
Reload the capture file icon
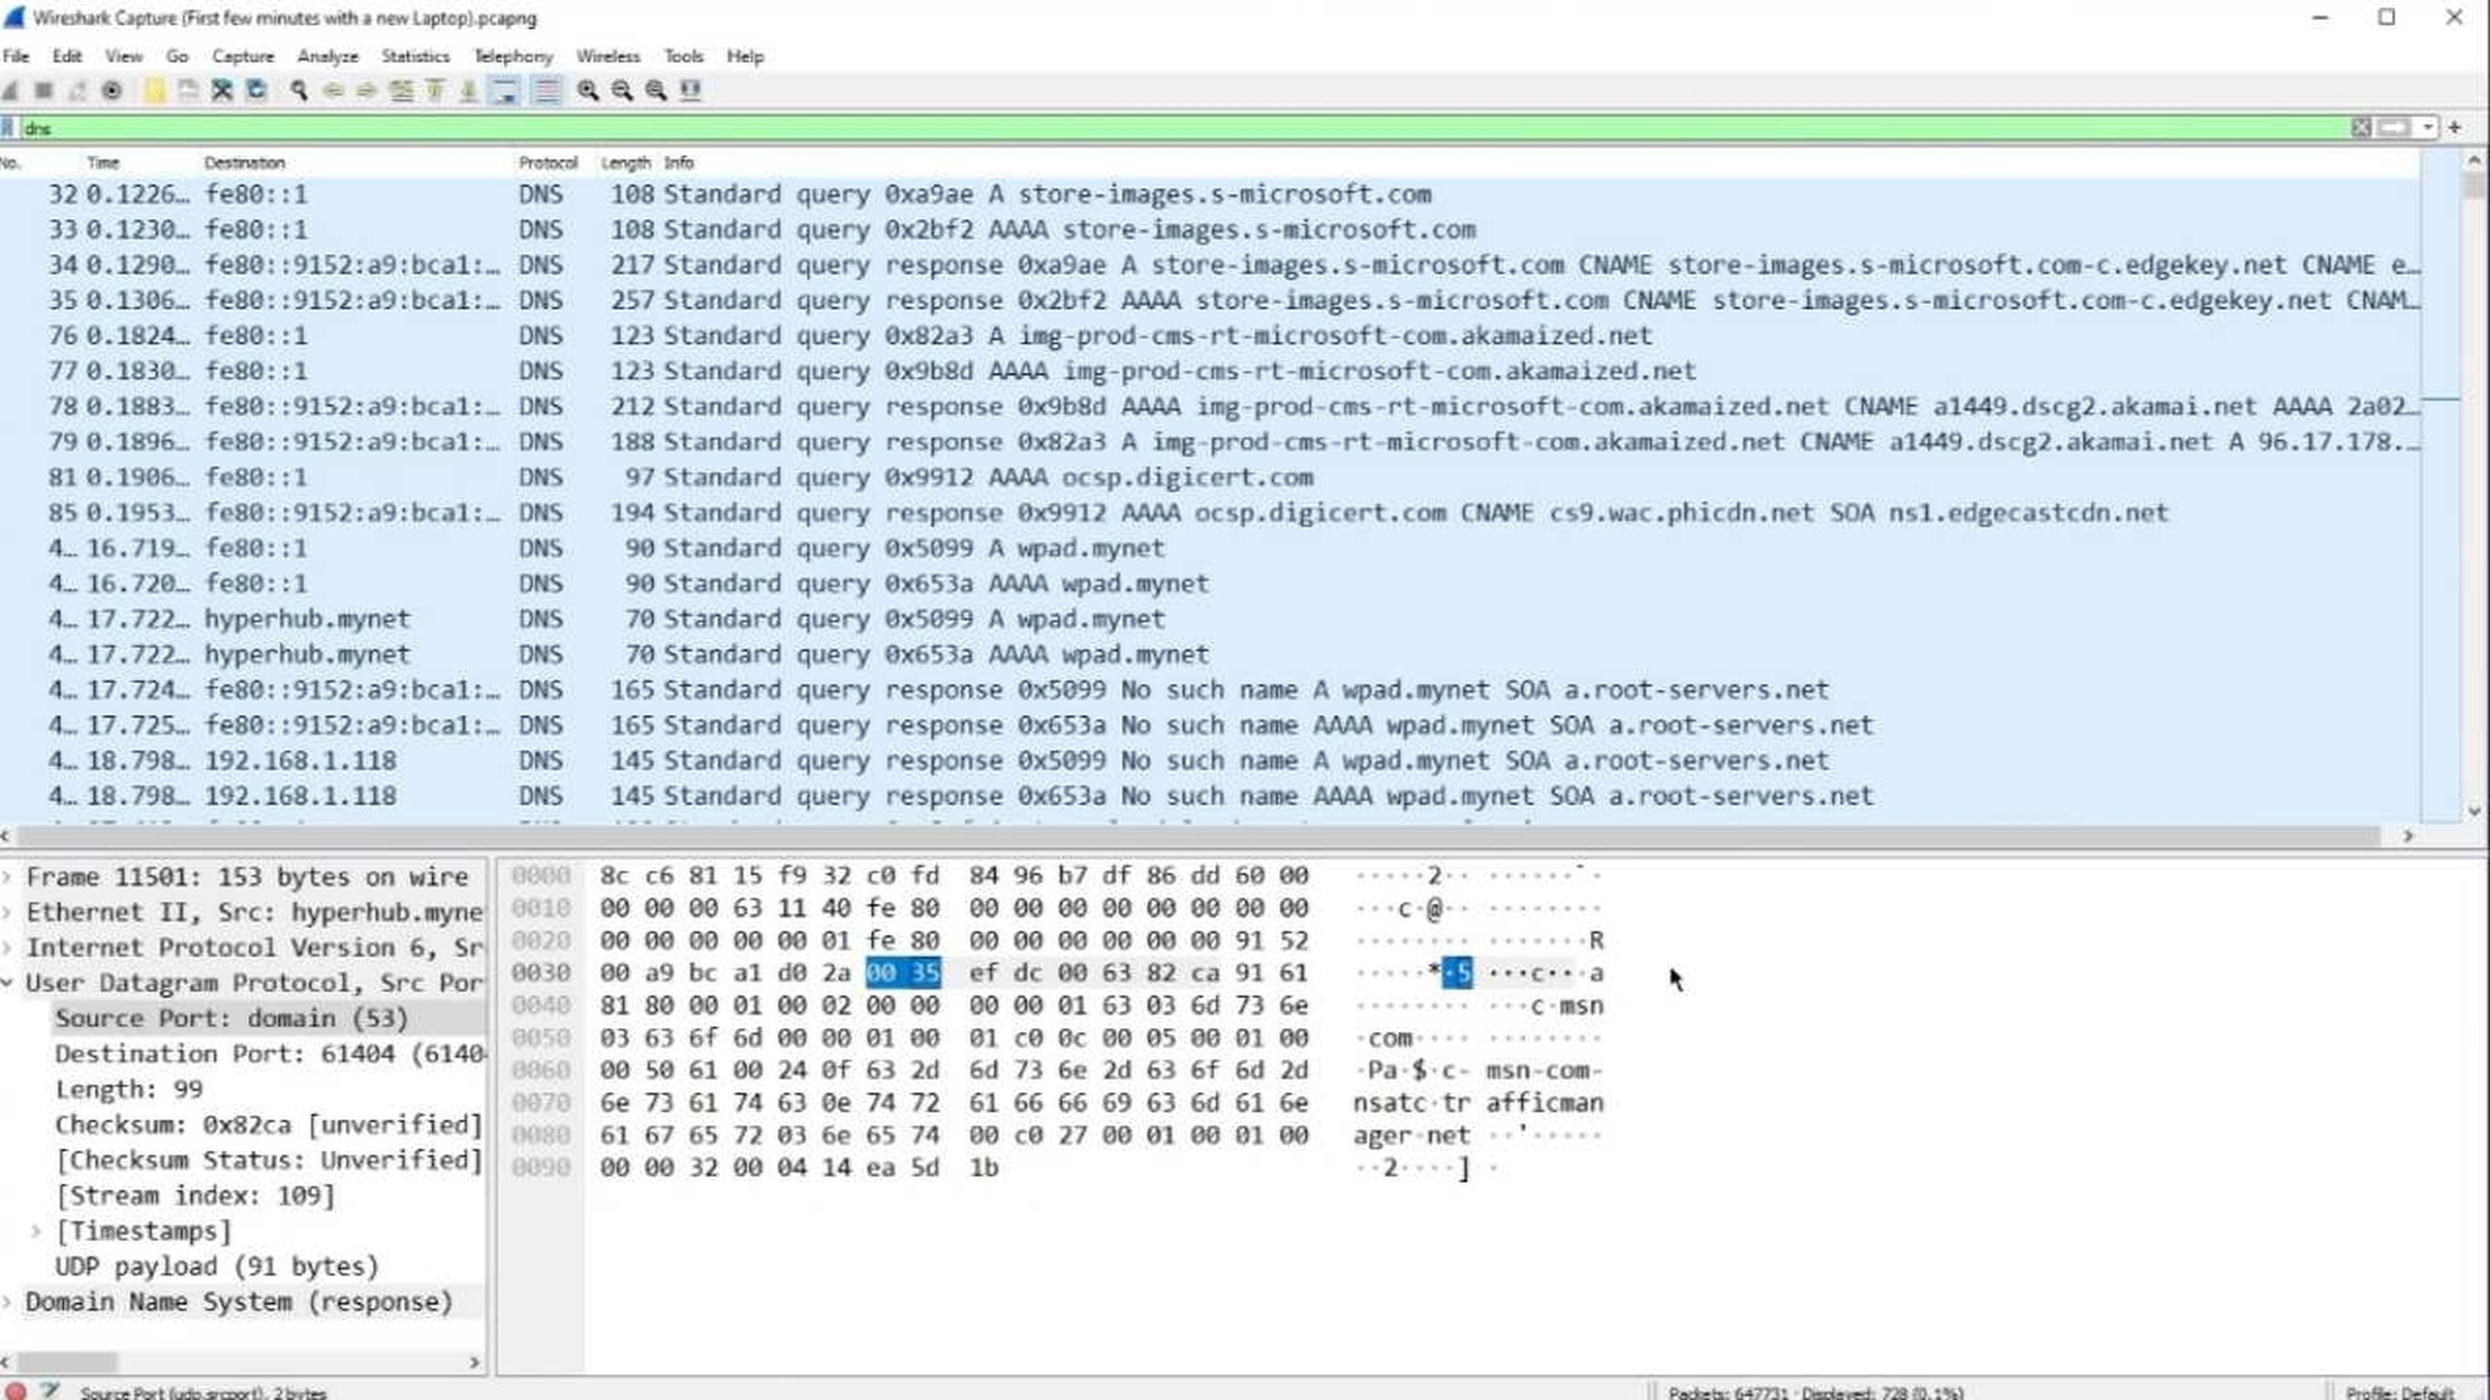256,90
